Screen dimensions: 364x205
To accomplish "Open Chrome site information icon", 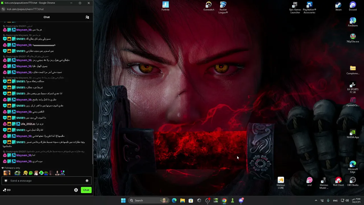I will click(3, 9).
